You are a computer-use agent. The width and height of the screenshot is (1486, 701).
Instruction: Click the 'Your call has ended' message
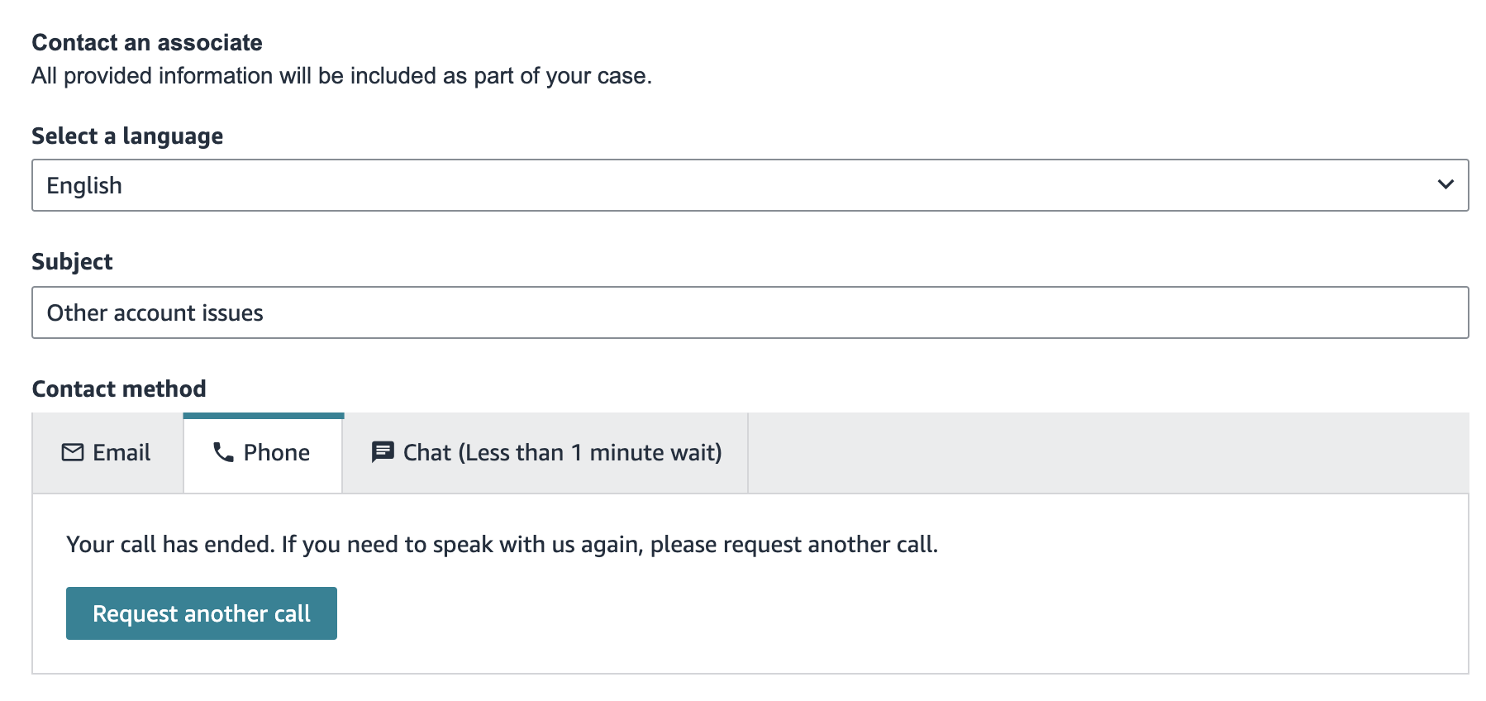502,545
